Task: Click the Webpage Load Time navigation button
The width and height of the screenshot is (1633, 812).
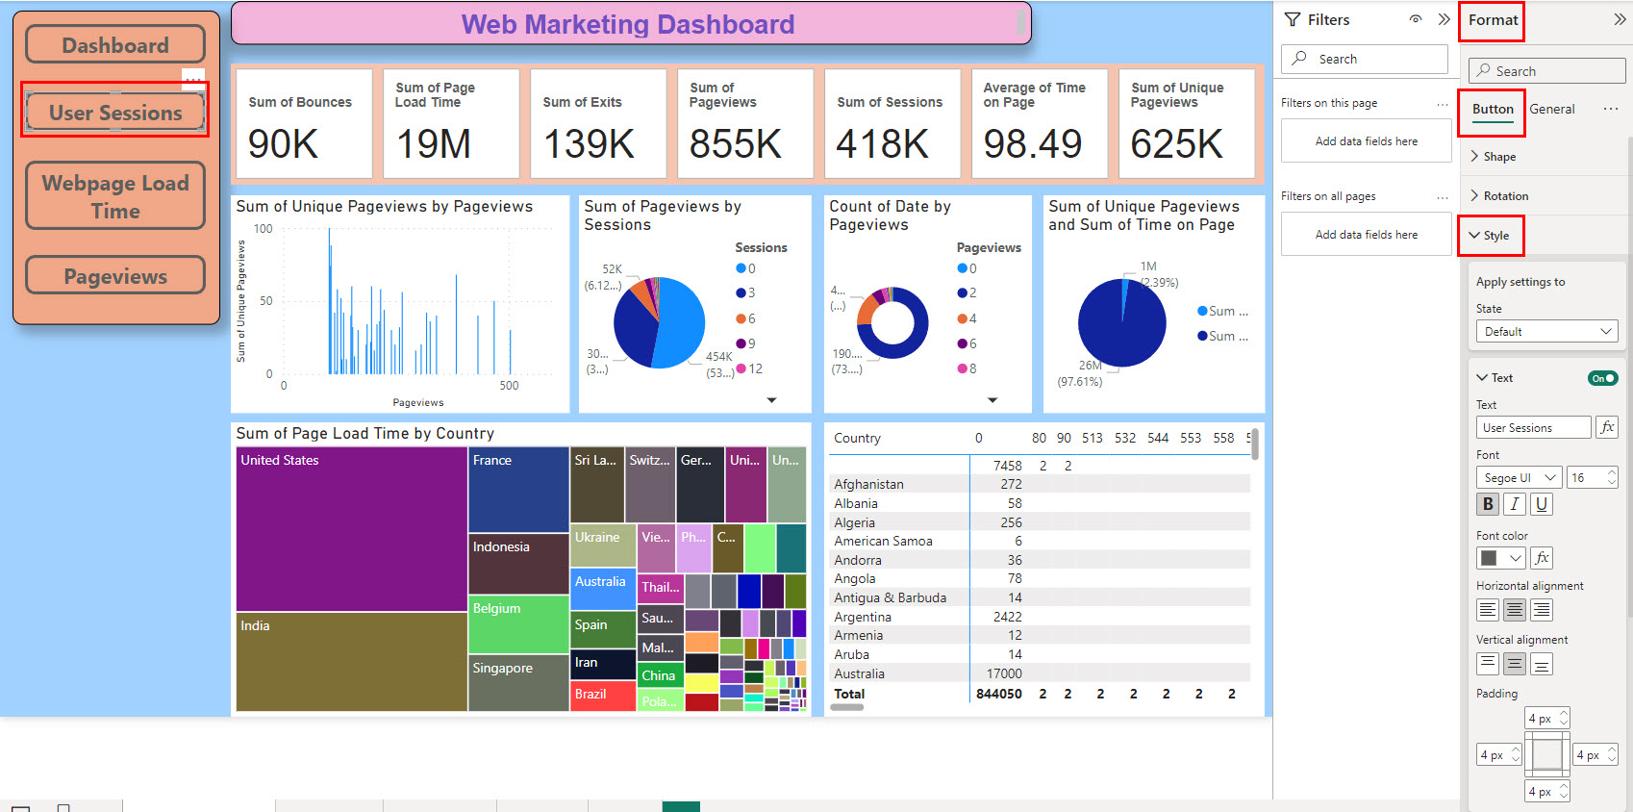Action: coord(115,196)
